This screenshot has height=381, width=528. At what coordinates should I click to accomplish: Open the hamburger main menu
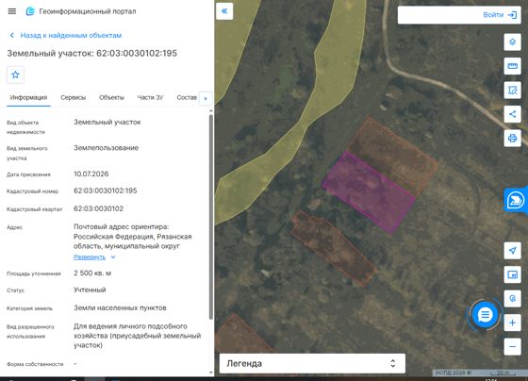[11, 11]
